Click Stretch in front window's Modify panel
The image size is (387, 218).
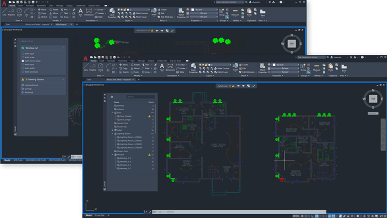coord(124,72)
